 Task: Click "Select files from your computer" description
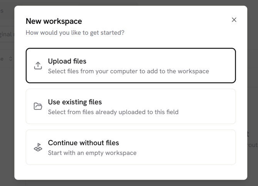[x=128, y=71]
